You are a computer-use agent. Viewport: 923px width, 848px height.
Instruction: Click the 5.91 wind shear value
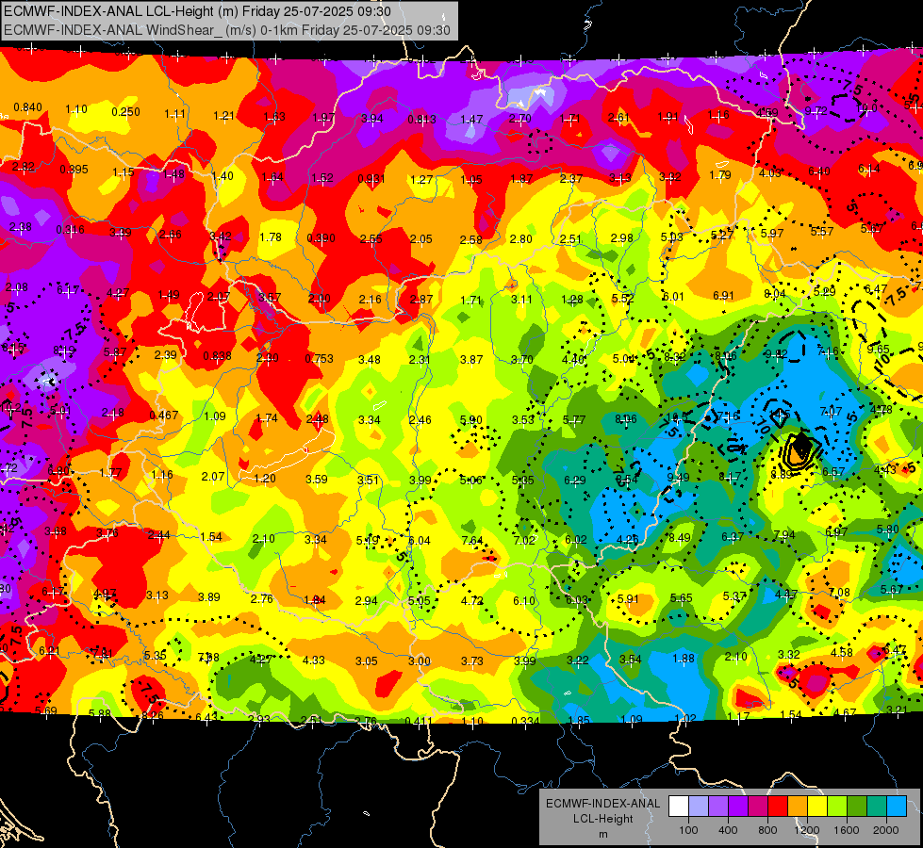(628, 598)
